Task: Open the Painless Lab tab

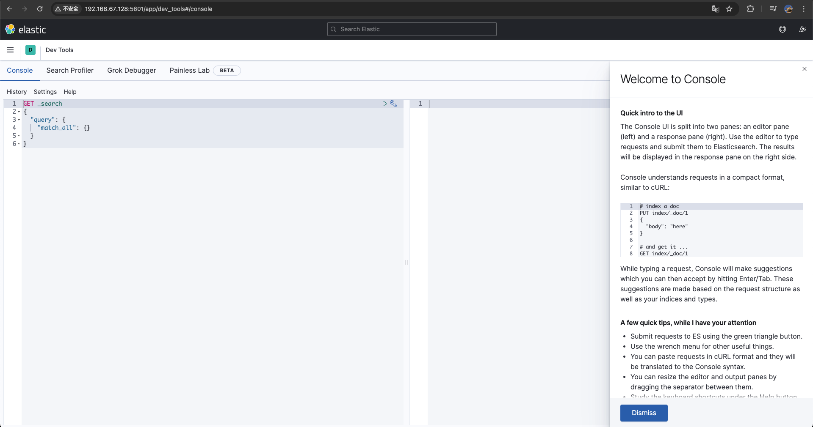Action: click(190, 71)
